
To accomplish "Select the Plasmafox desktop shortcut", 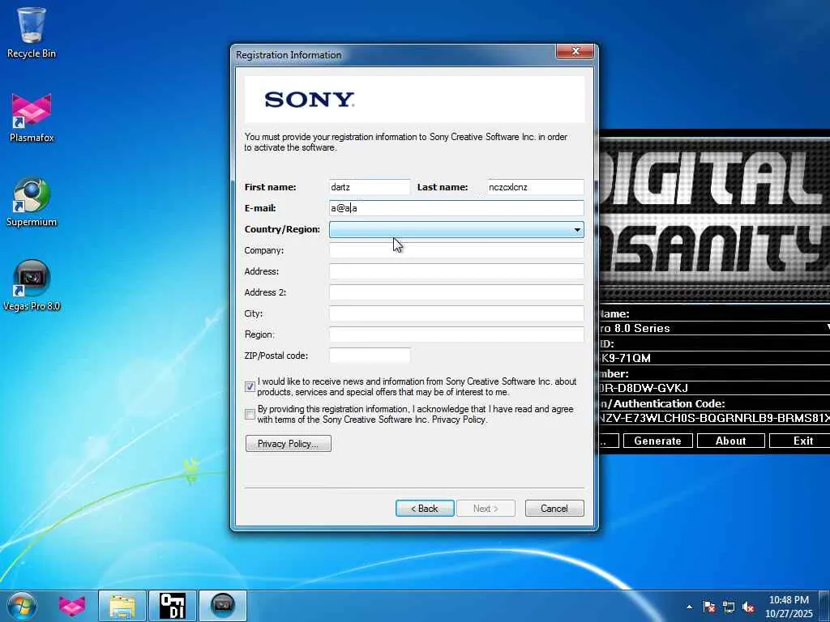I will [32, 117].
